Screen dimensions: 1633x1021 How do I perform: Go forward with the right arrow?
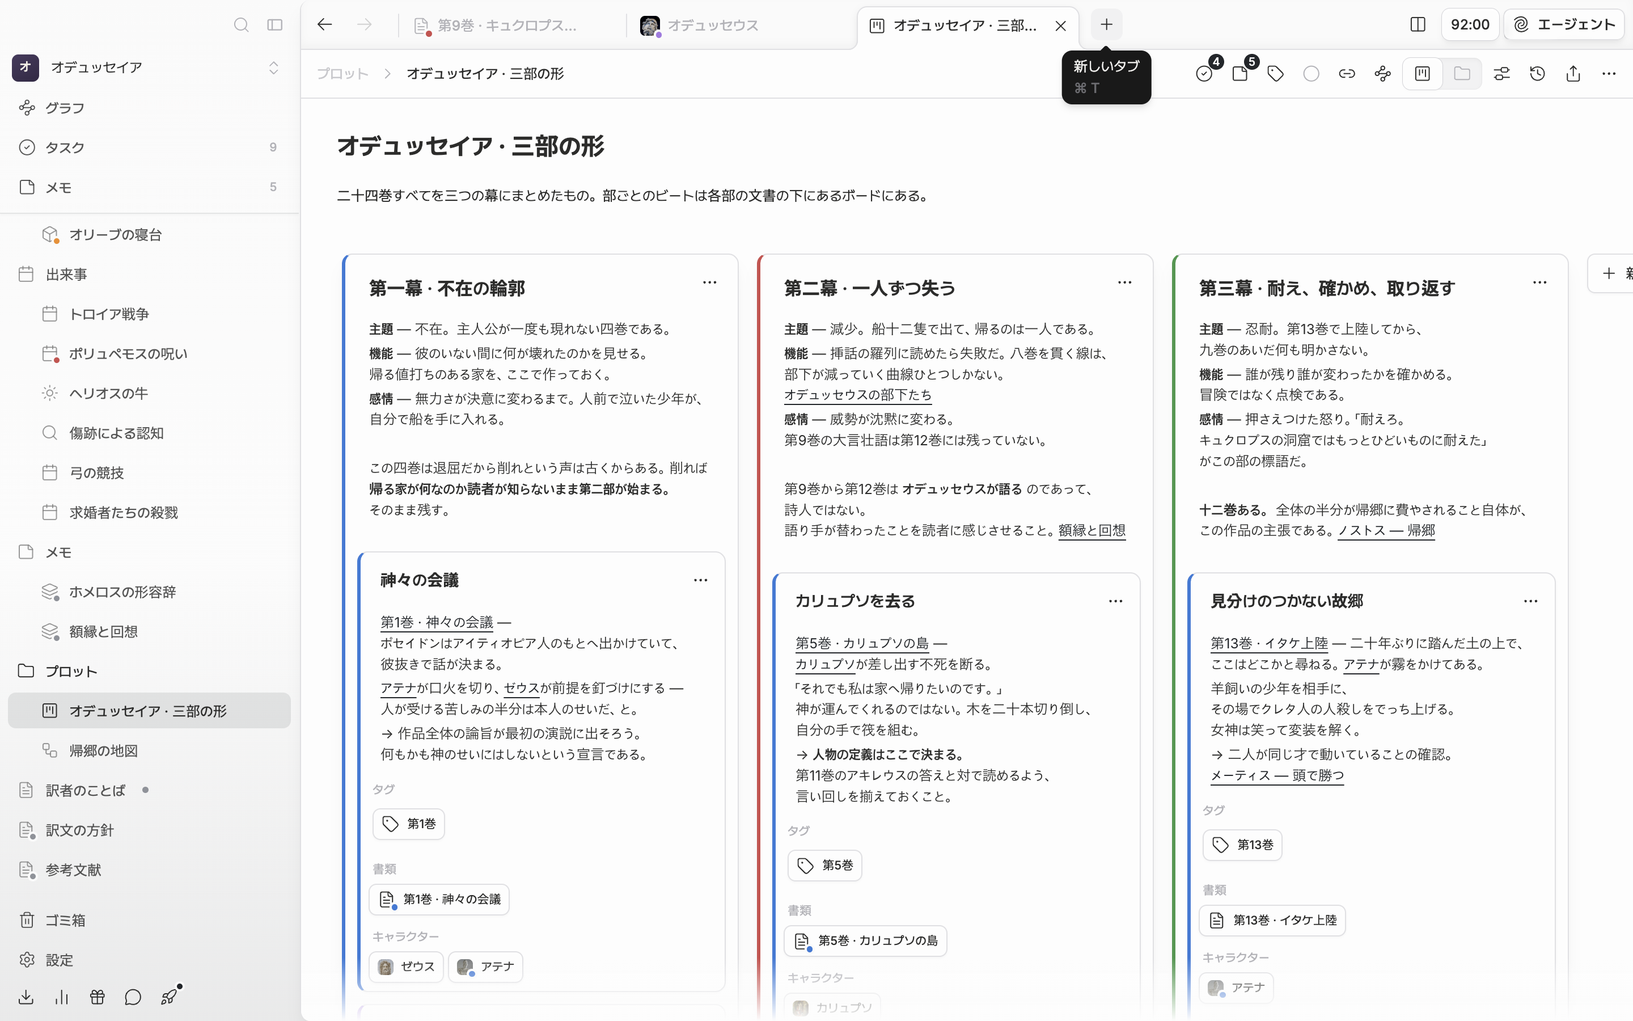click(x=365, y=25)
